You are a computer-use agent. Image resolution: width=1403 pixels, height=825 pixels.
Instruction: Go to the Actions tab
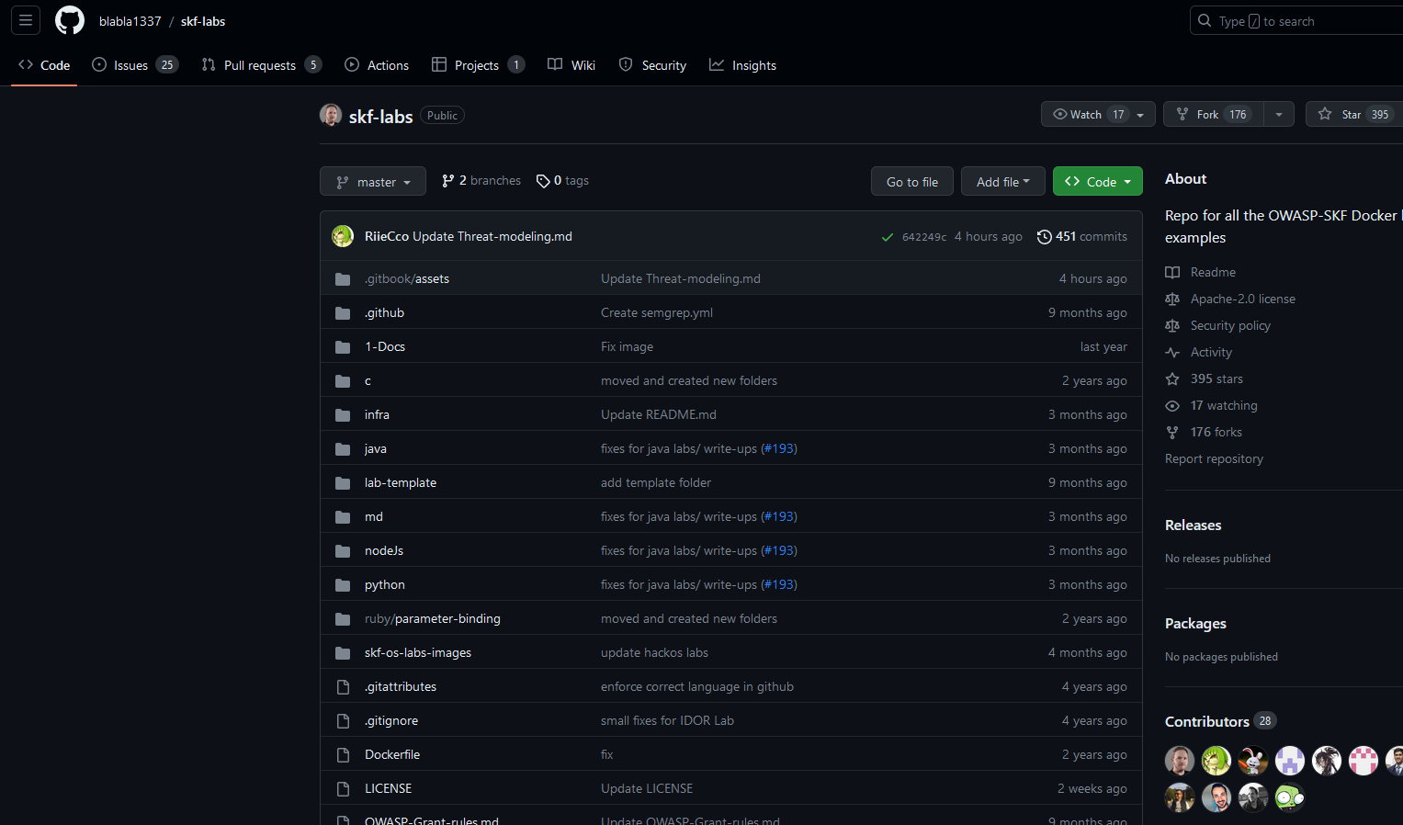click(x=377, y=65)
